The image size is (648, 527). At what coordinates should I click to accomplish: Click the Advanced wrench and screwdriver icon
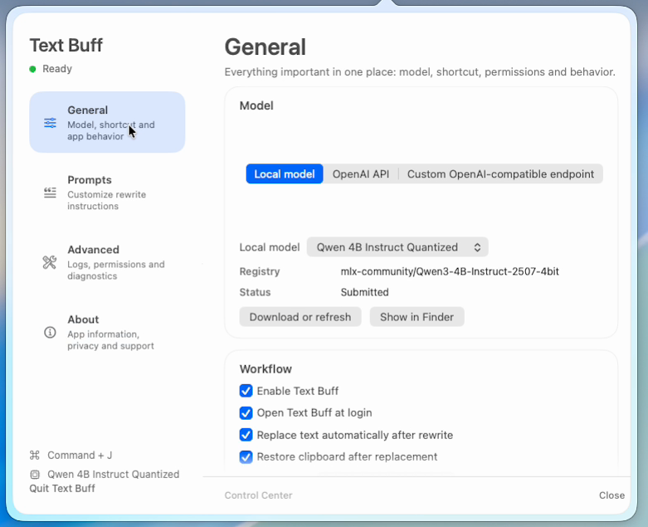(x=50, y=262)
